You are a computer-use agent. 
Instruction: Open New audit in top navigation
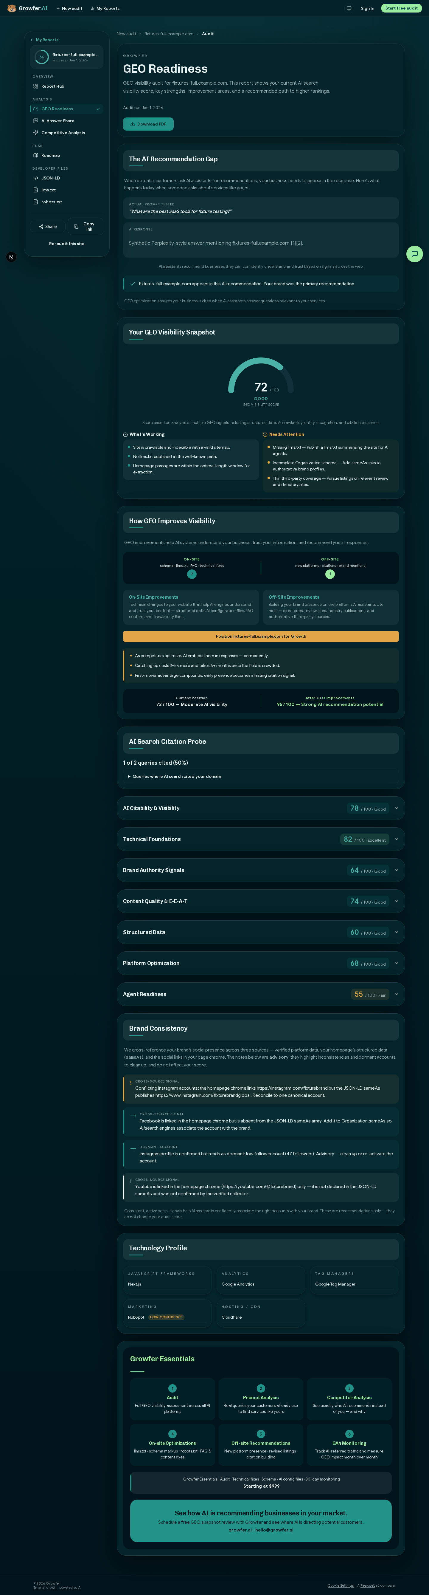click(69, 9)
